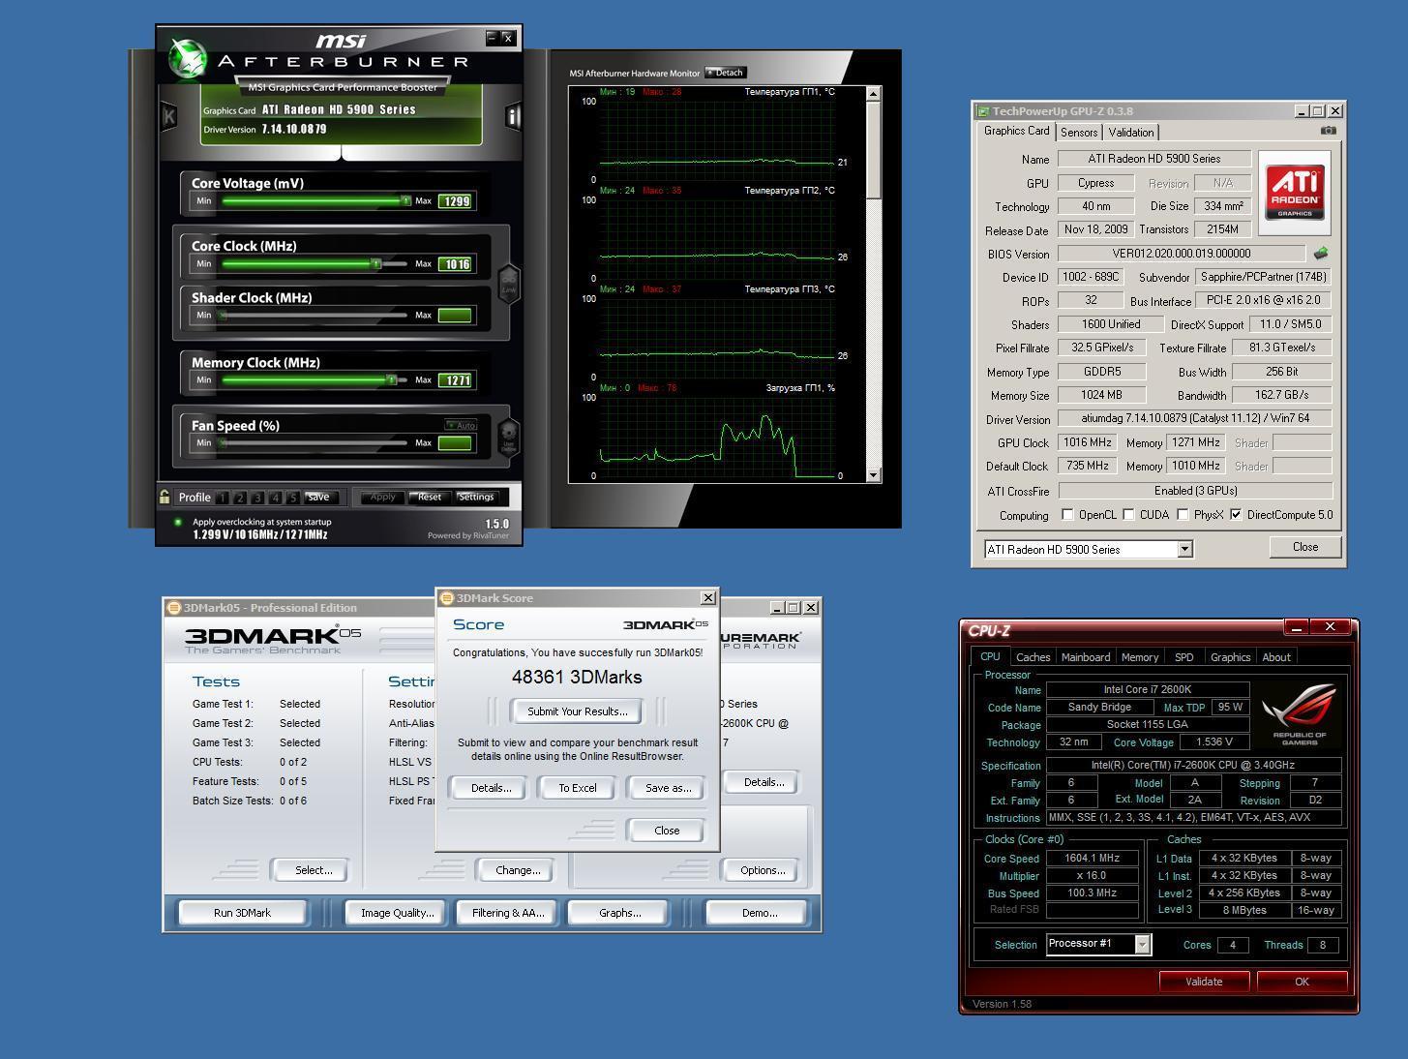
Task: Open the Caches tab in CPU-Z
Action: (1033, 657)
